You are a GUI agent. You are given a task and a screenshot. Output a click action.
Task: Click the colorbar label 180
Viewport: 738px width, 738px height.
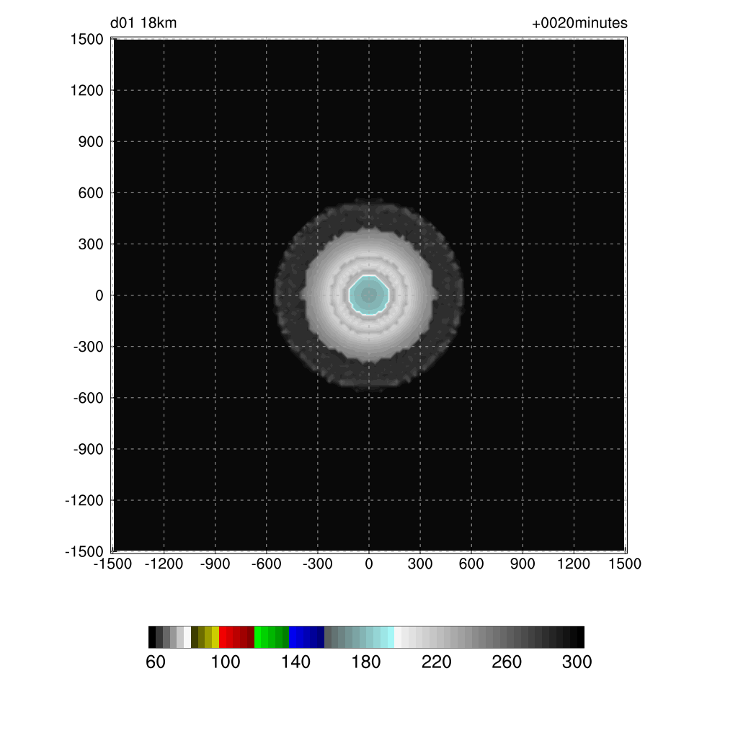click(365, 662)
